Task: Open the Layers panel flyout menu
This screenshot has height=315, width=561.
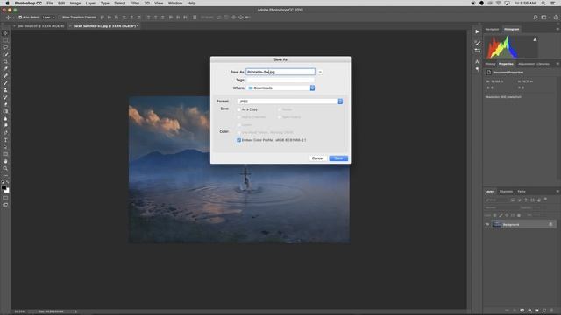Action: (557, 192)
